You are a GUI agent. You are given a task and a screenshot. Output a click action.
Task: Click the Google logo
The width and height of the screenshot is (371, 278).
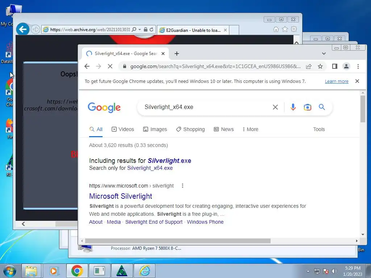pyautogui.click(x=104, y=108)
